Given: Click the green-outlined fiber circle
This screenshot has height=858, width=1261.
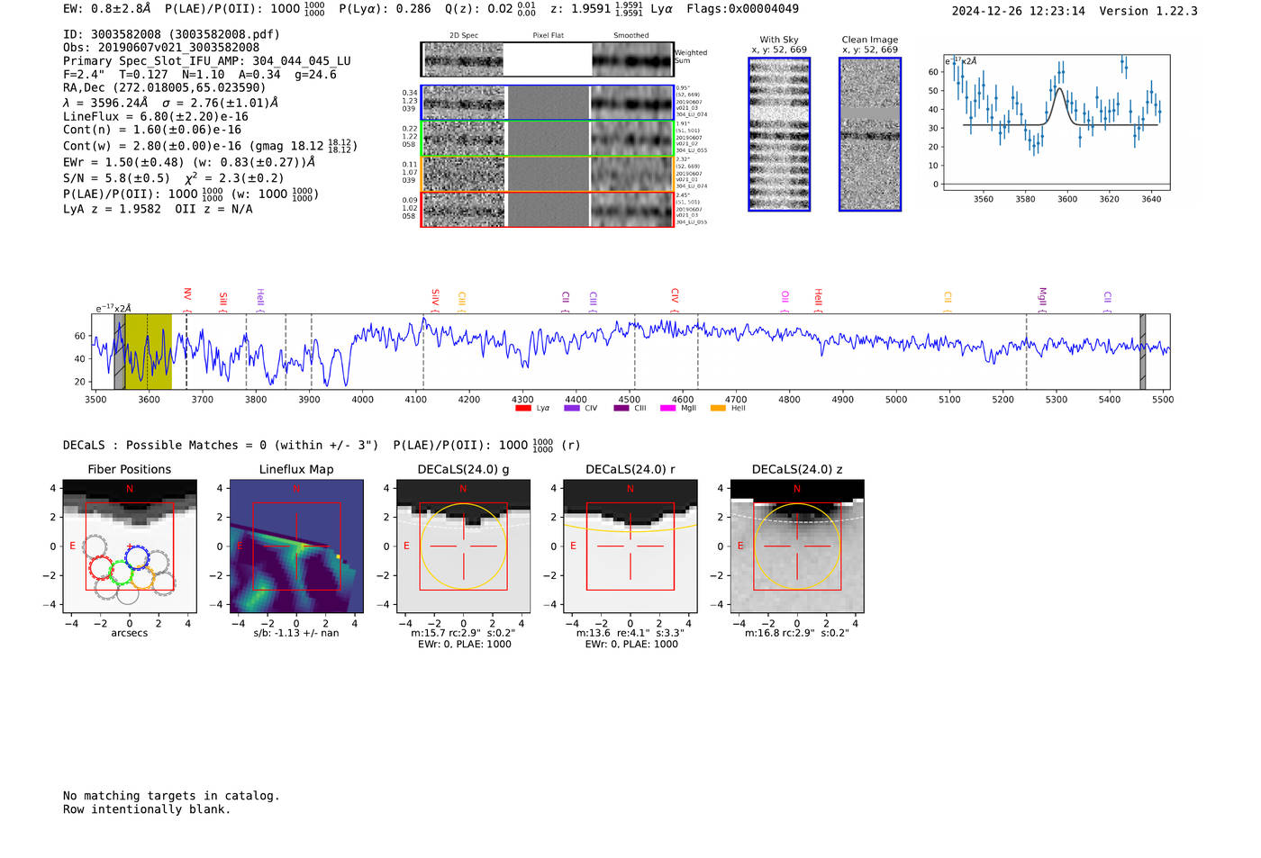Looking at the screenshot, I should (122, 573).
